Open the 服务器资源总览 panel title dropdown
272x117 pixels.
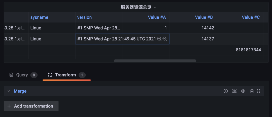[139, 7]
